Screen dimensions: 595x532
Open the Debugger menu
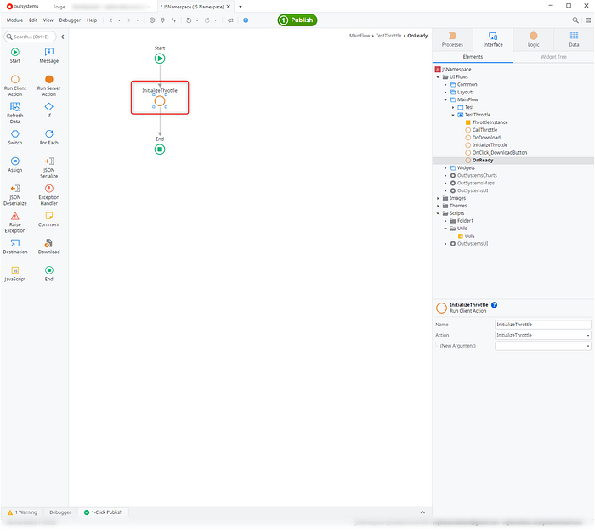pos(71,20)
